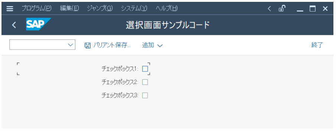Open the hamburger main menu icon
Image resolution: width=336 pixels, height=134 pixels.
10,9
